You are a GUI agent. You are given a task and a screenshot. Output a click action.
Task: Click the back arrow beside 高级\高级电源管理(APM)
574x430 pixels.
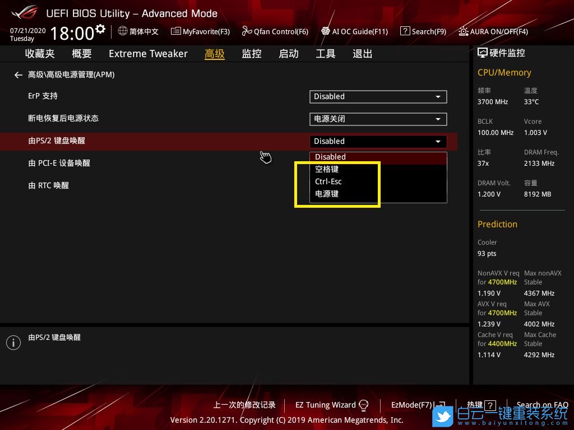click(18, 74)
